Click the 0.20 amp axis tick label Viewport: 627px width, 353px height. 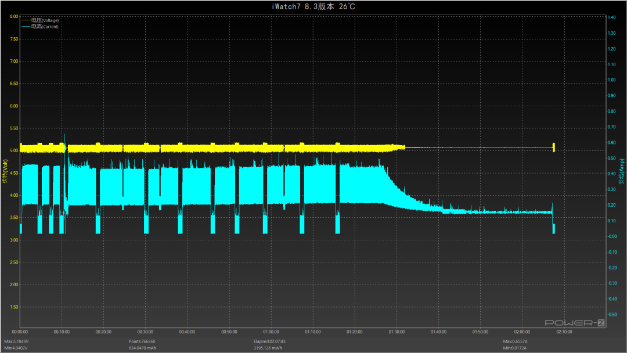612,205
